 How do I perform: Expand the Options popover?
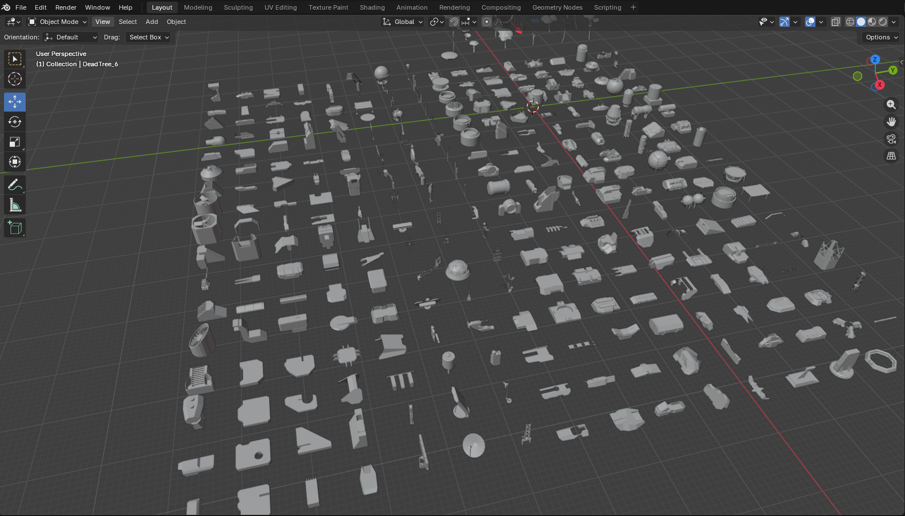click(882, 37)
